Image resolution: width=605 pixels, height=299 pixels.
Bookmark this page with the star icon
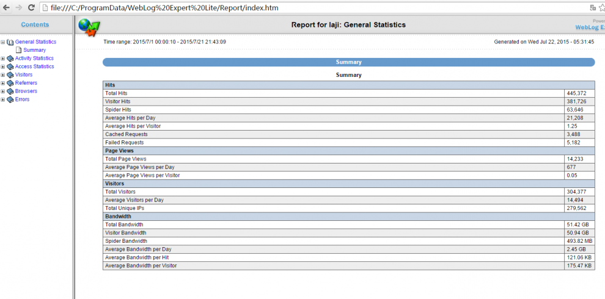(x=602, y=7)
